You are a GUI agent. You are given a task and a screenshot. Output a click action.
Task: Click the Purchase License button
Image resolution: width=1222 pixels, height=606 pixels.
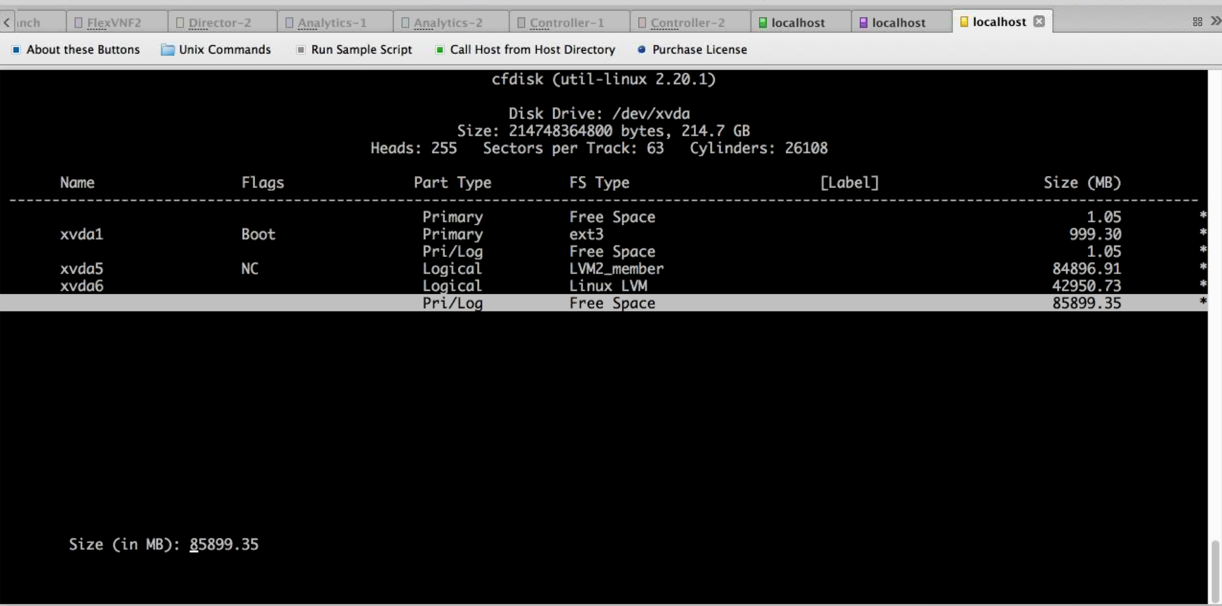tap(699, 50)
